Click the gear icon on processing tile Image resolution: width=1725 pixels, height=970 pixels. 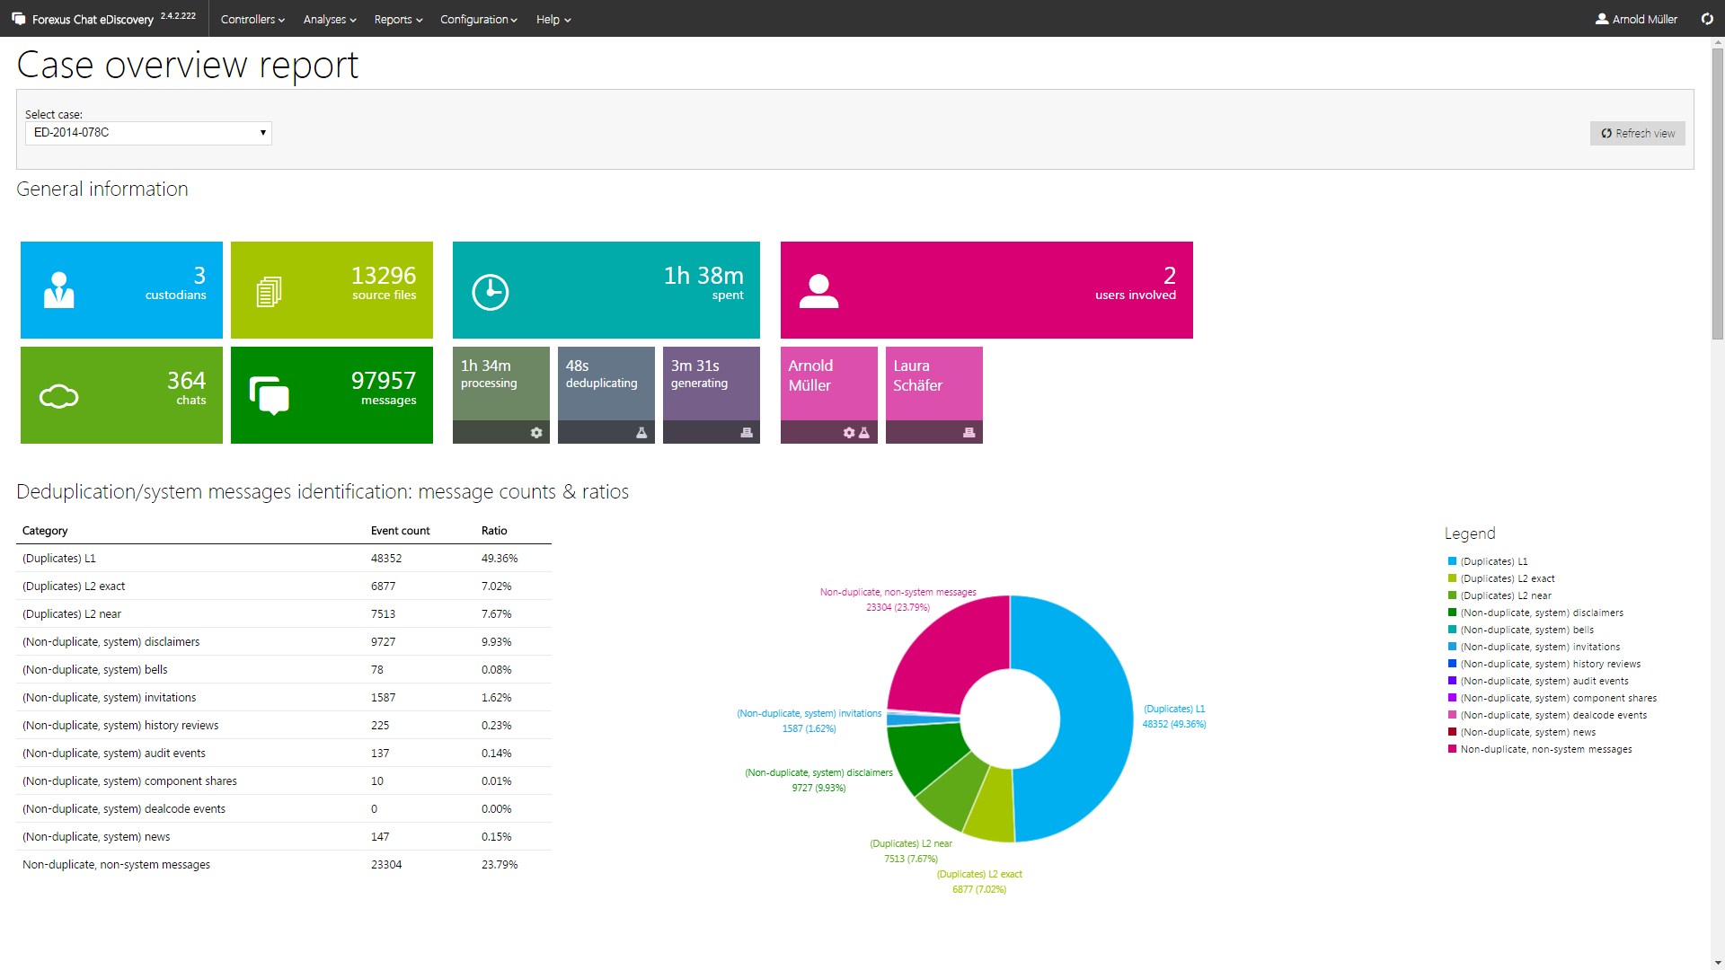click(536, 433)
